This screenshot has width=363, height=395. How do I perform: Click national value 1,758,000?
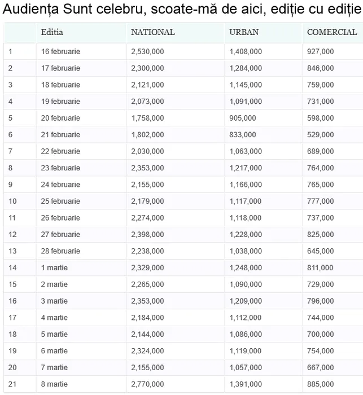click(x=147, y=118)
